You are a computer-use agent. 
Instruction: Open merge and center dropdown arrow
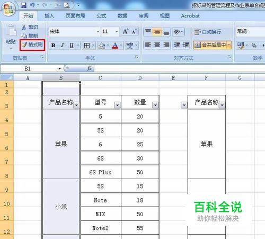229,45
